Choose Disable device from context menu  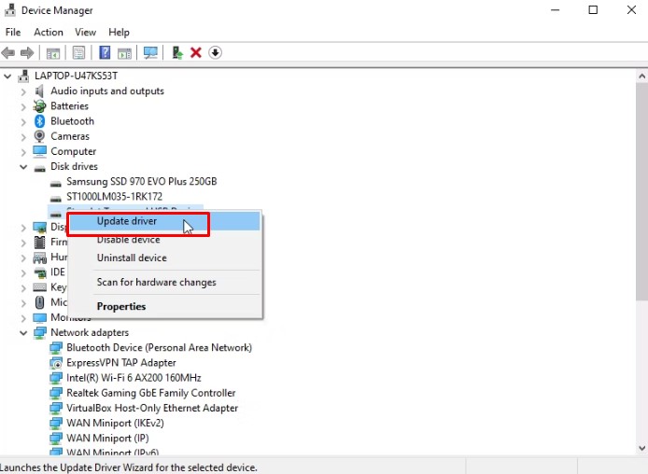click(164, 240)
